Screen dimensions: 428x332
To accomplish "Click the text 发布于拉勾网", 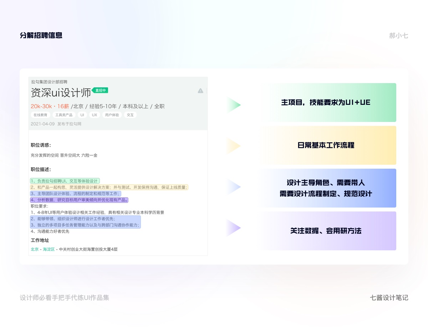I will click(69, 124).
